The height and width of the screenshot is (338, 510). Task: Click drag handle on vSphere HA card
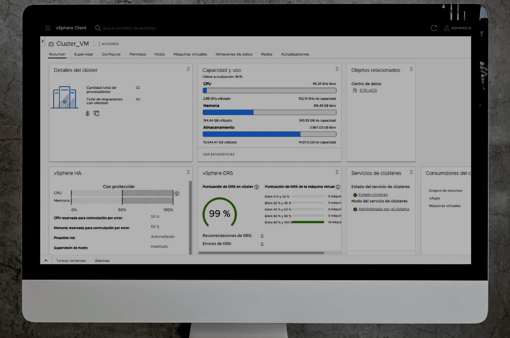188,172
